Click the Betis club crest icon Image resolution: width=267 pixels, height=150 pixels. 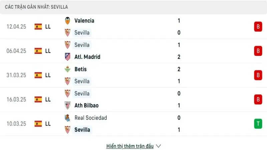tap(68, 69)
